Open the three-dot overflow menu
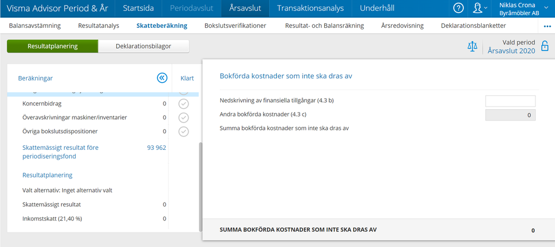 point(547,26)
